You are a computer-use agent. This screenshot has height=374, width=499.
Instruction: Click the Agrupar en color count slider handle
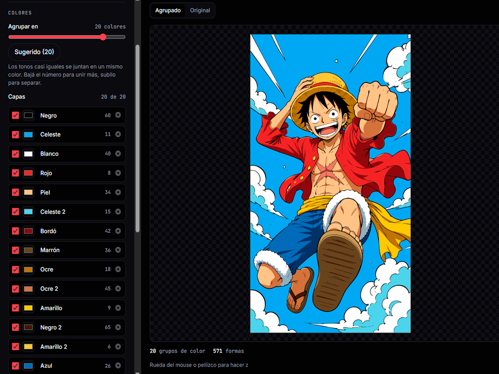click(x=103, y=37)
